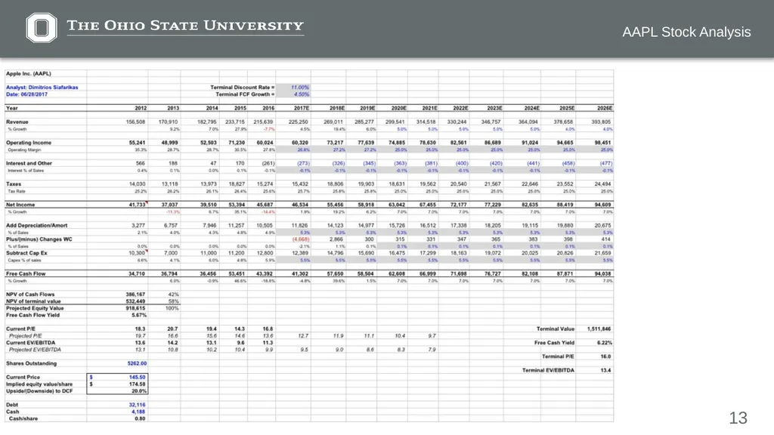Click the Free Cash Flow row label
This screenshot has height=435, width=774.
[26, 273]
